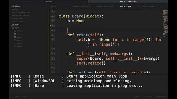
Task: Click the 'super(Board, self).__init__(**kwargs)' line
Action: (x=118, y=59)
